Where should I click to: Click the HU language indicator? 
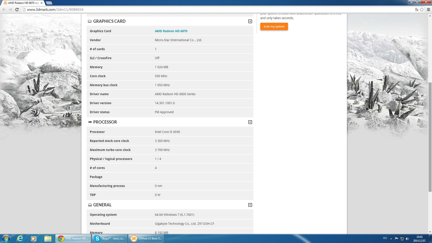click(385, 238)
